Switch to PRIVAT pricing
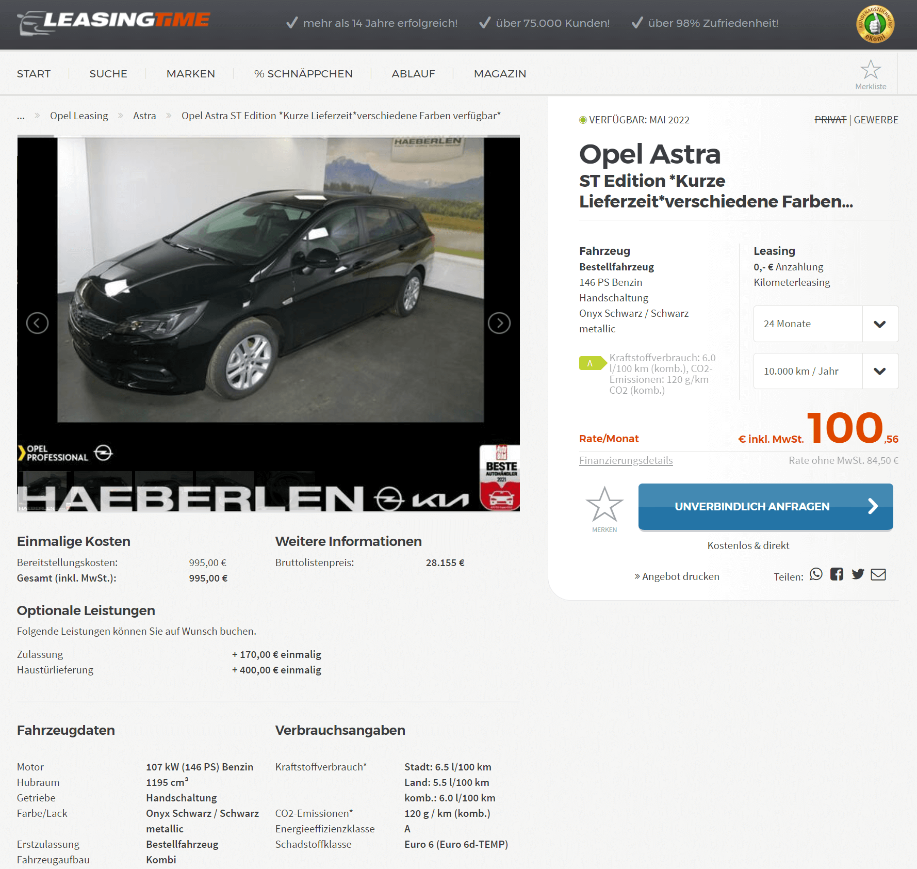917x869 pixels. (830, 120)
